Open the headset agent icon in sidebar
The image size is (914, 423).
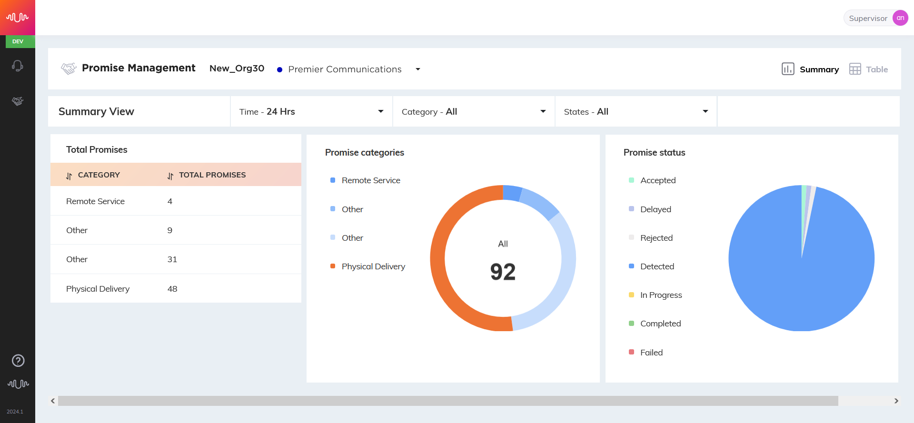click(x=18, y=66)
